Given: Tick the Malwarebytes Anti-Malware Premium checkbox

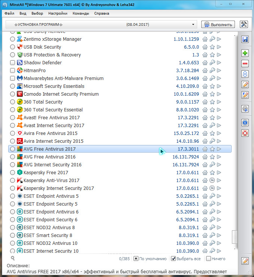Looking at the screenshot, I should click(12, 78).
